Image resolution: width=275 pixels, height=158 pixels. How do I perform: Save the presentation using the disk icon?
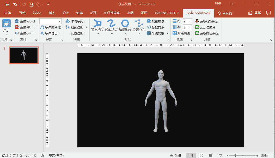tap(8, 4)
